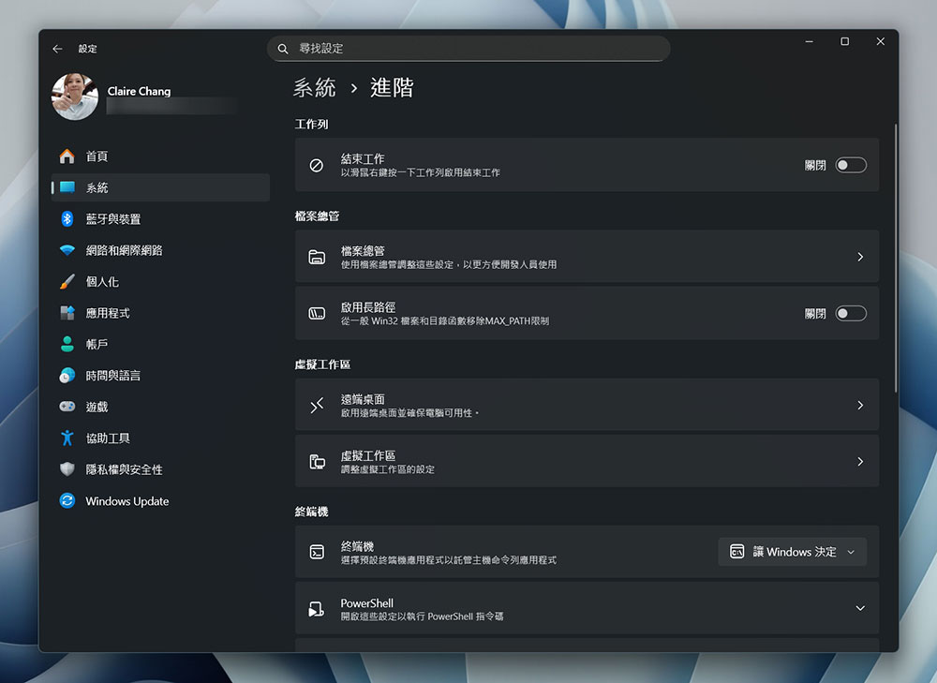Select 帳戶 in the sidebar
The width and height of the screenshot is (937, 683).
(x=160, y=344)
